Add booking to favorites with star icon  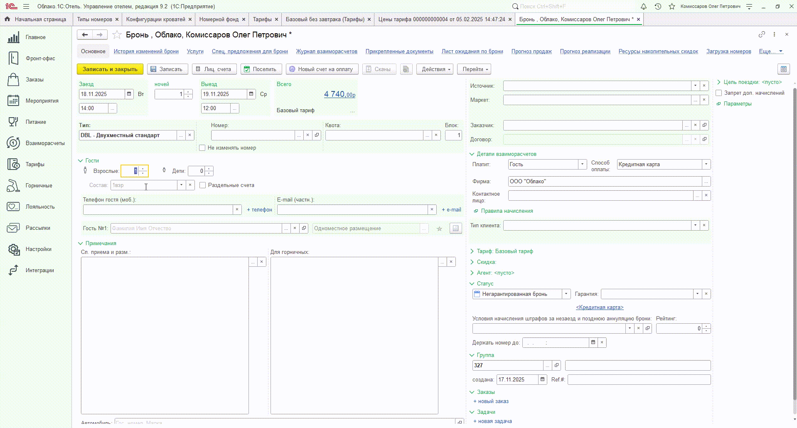pyautogui.click(x=117, y=35)
